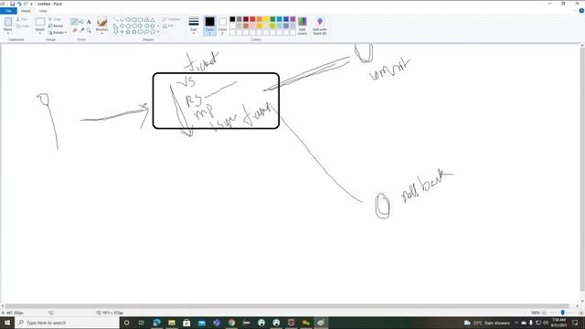
Task: Show hidden system tray icons
Action: pyautogui.click(x=516, y=323)
